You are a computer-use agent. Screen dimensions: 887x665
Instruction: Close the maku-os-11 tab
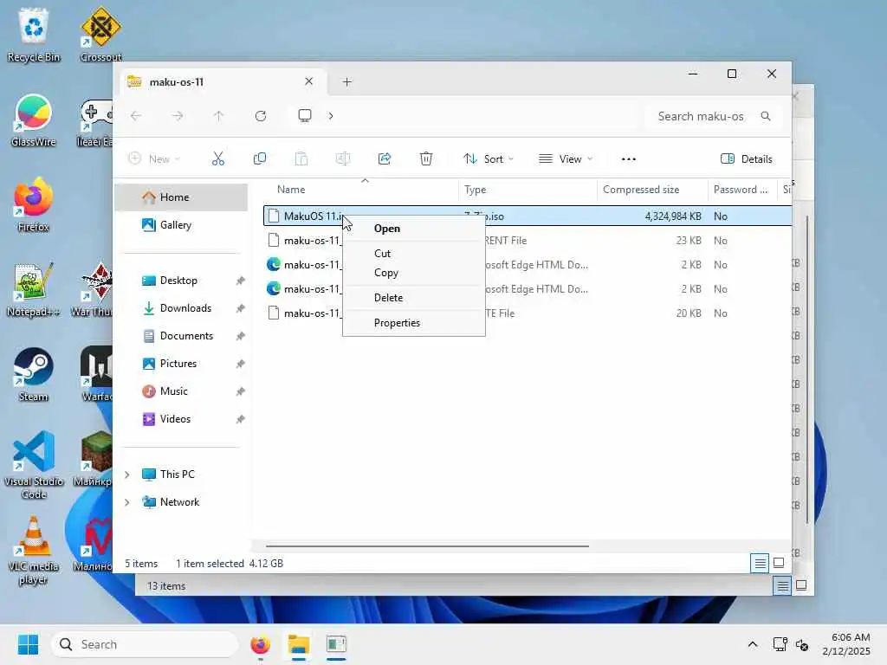pyautogui.click(x=309, y=81)
